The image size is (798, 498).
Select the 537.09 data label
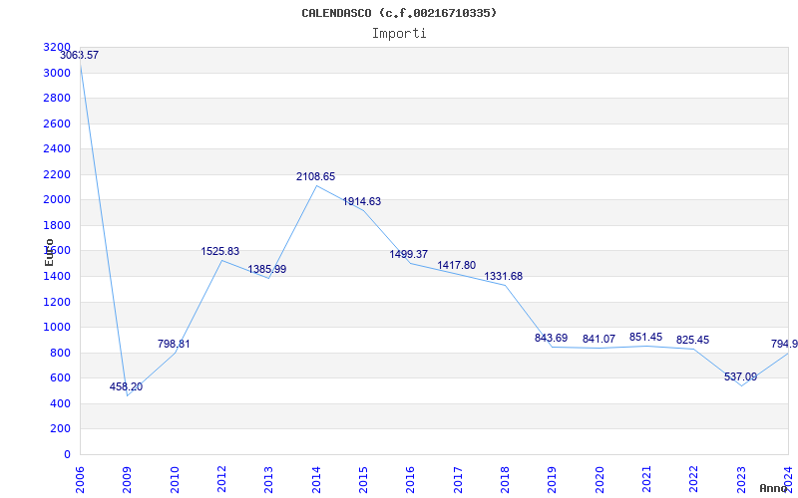(740, 377)
